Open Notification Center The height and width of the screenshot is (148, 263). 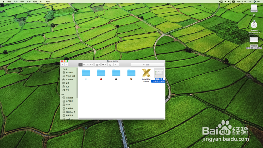coord(259,2)
